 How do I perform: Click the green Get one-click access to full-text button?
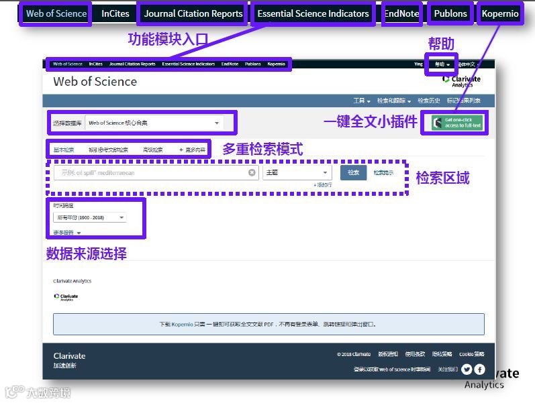[457, 123]
